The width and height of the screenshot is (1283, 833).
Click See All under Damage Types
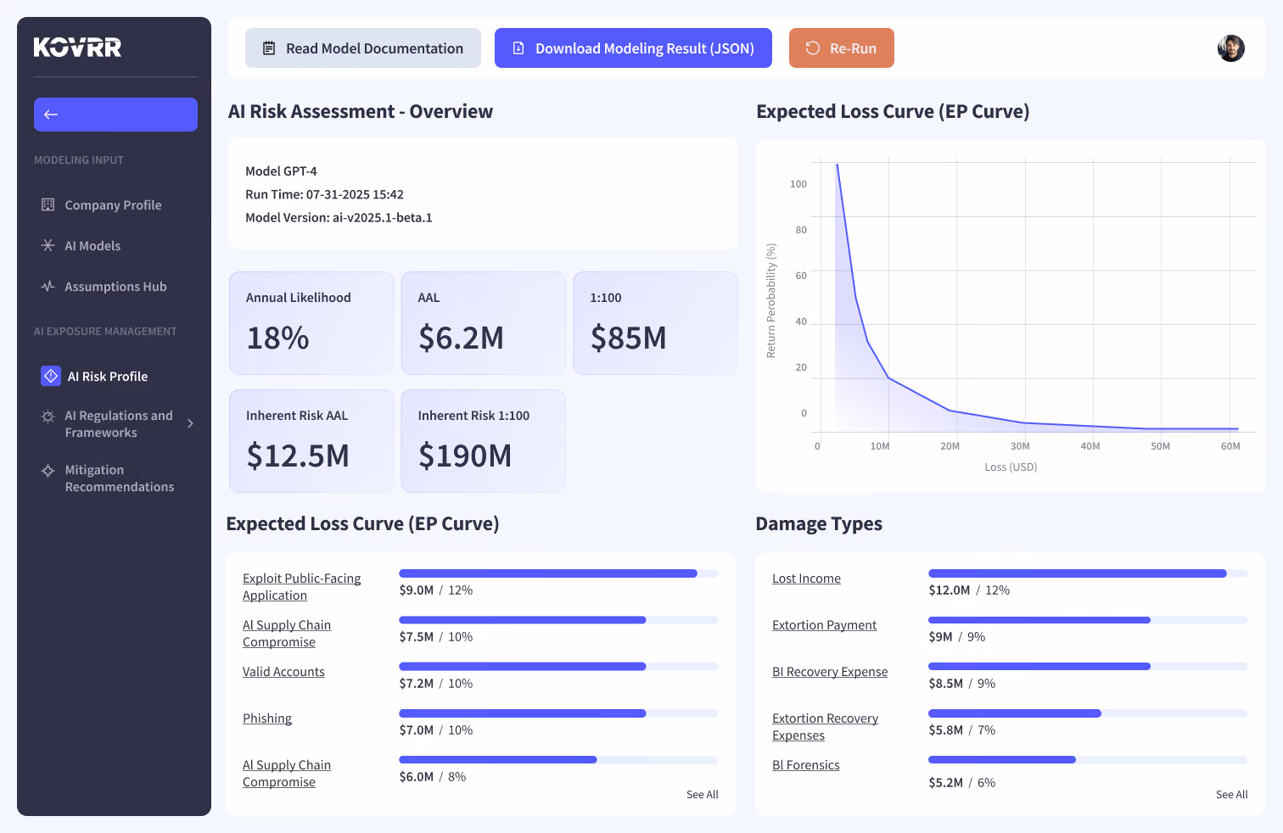(1231, 795)
